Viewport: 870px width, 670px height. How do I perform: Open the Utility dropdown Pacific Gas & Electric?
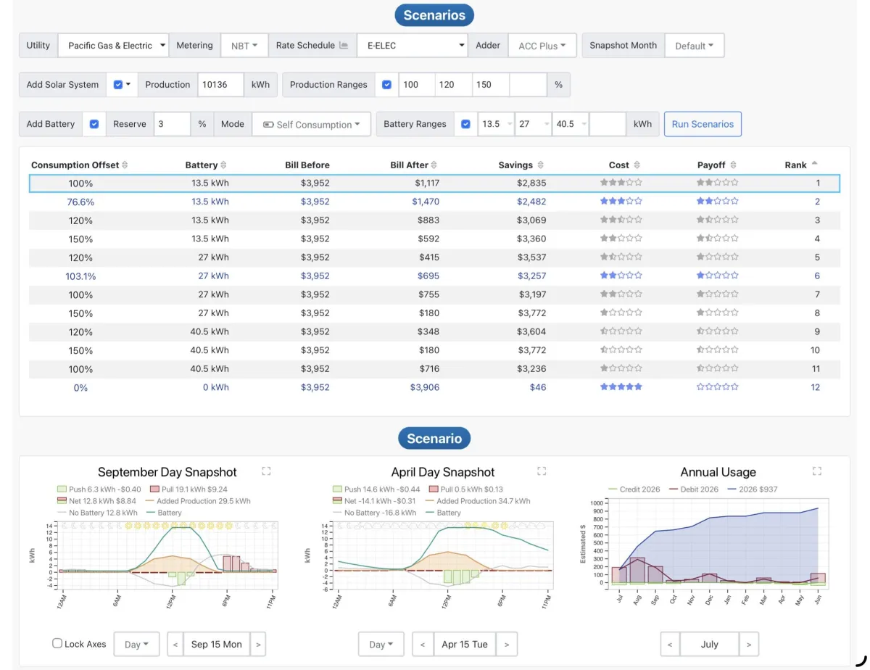pyautogui.click(x=113, y=46)
